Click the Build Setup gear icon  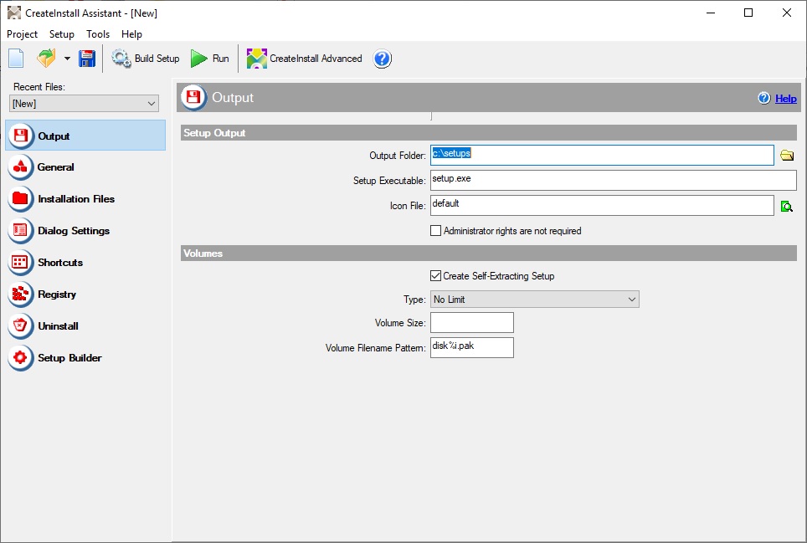point(121,58)
